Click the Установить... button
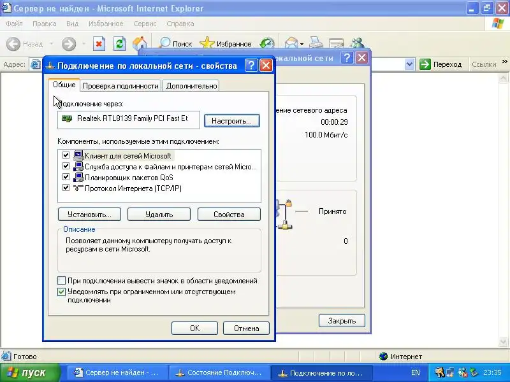 point(89,215)
